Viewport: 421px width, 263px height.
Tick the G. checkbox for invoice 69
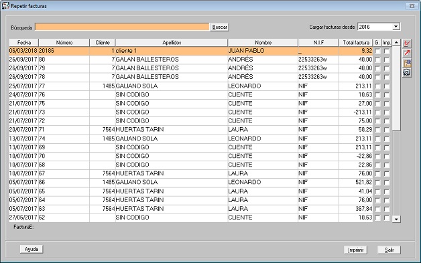[377, 147]
